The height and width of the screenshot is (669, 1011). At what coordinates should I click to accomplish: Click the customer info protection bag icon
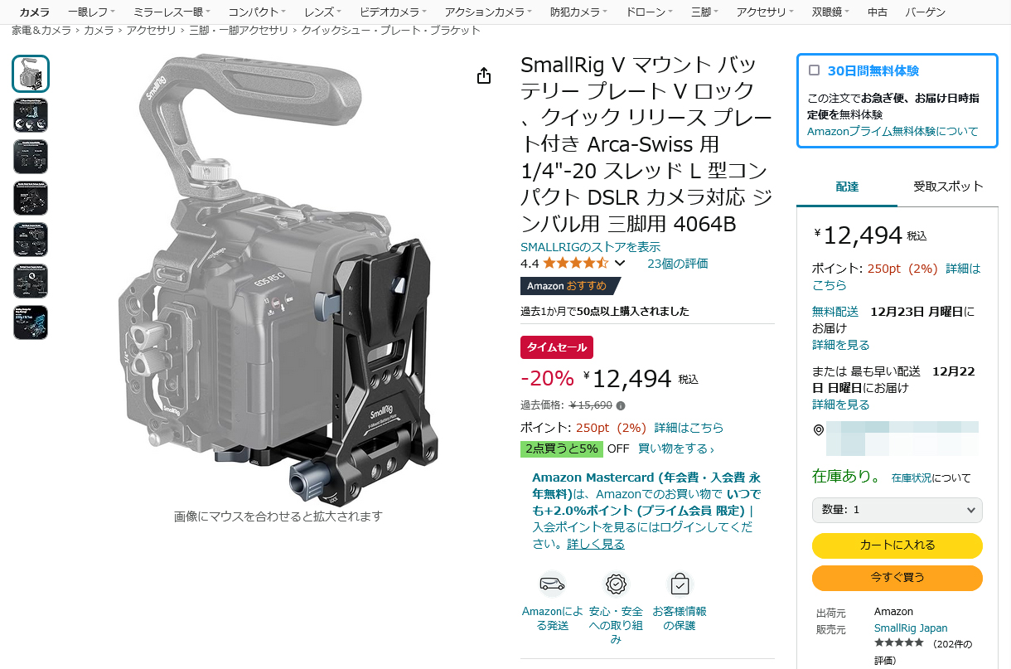(x=680, y=584)
